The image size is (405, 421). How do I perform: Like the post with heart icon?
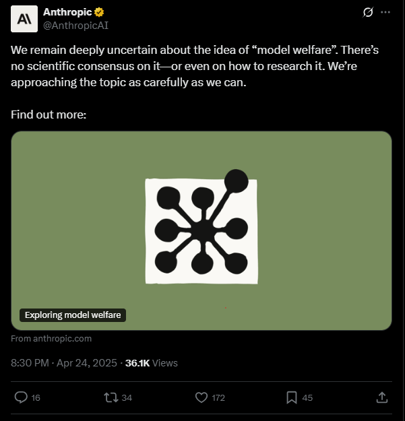(201, 397)
